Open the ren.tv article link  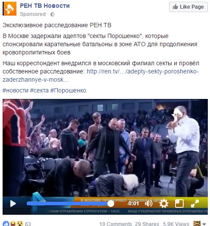pyautogui.click(x=100, y=76)
